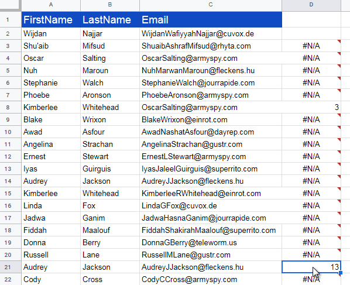Click the FirstName header cell

tap(51, 19)
